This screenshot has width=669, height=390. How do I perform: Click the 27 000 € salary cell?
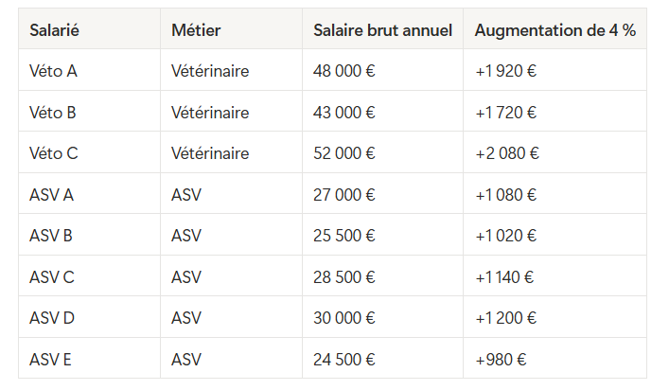(382, 193)
